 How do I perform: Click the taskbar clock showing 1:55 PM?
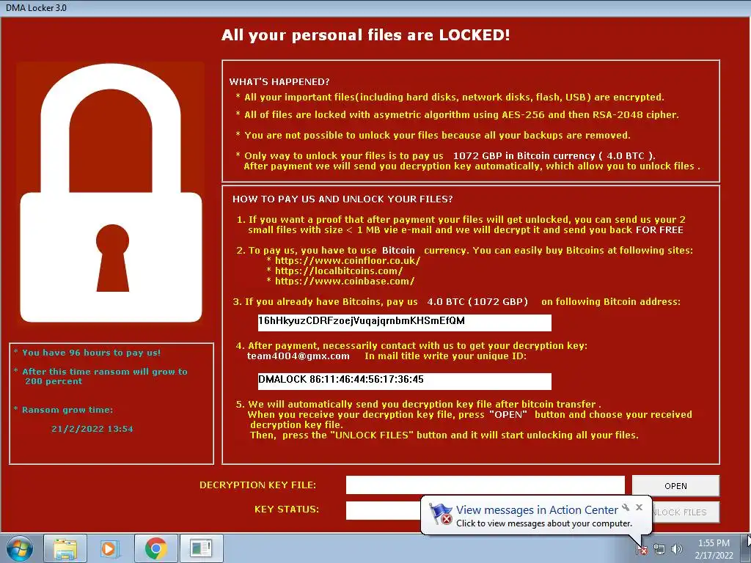click(x=714, y=549)
